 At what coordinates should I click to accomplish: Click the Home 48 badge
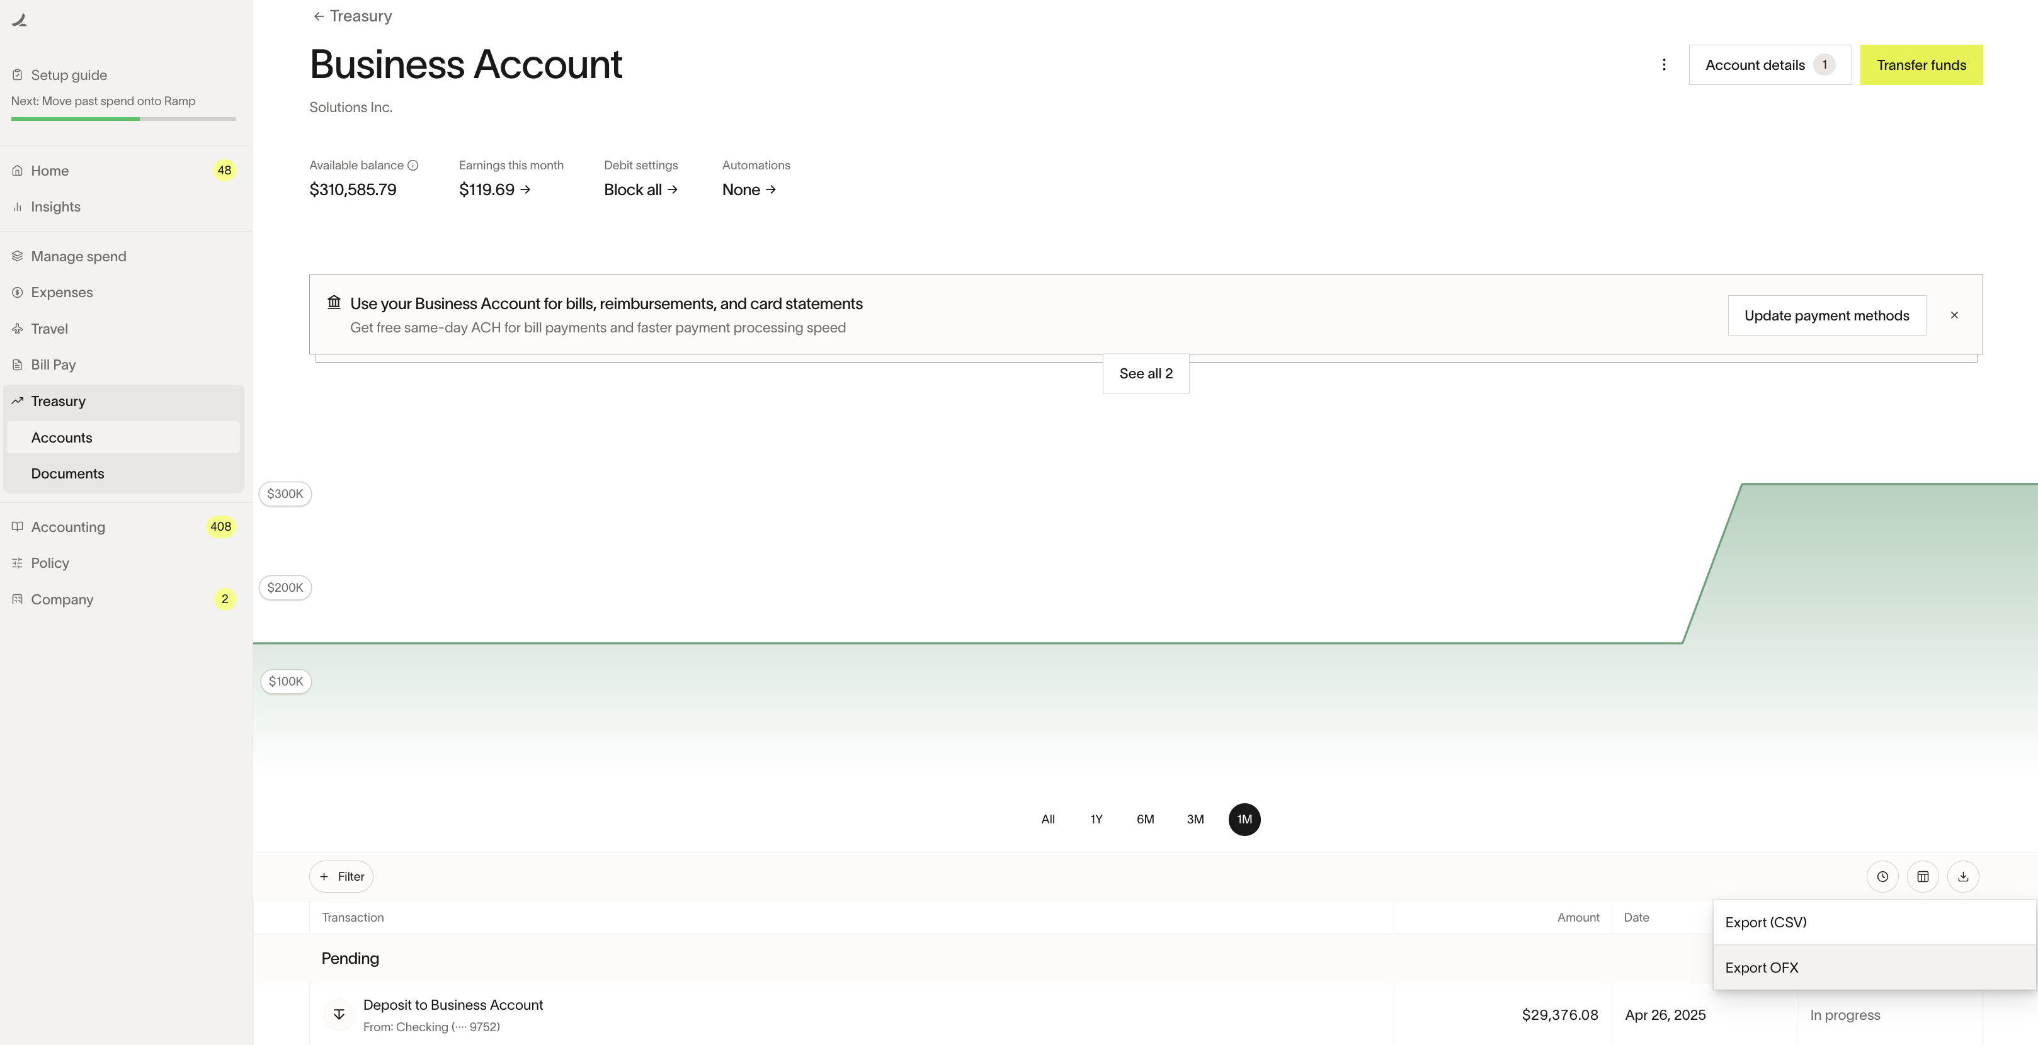pos(225,171)
